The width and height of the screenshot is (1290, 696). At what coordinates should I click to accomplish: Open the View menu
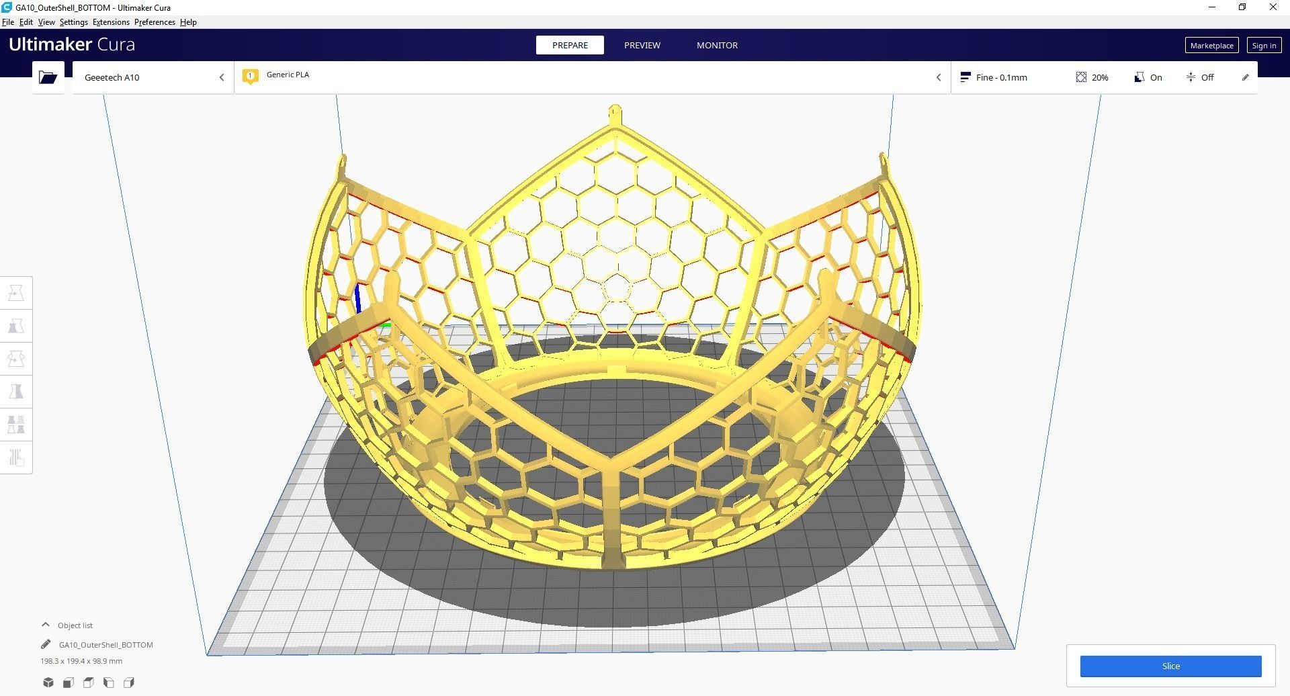[x=46, y=22]
